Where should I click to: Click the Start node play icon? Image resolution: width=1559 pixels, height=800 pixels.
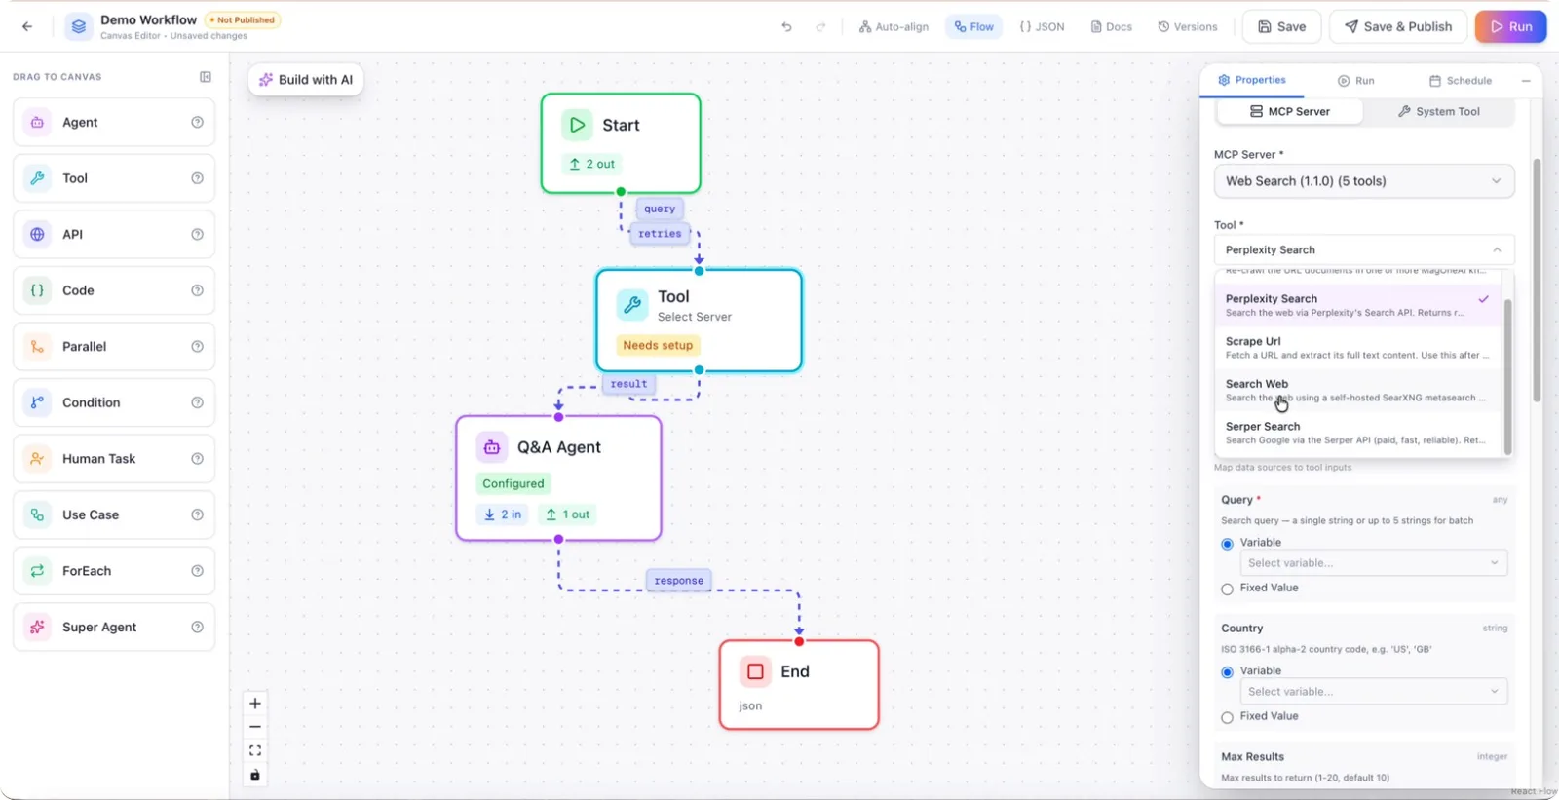point(577,125)
